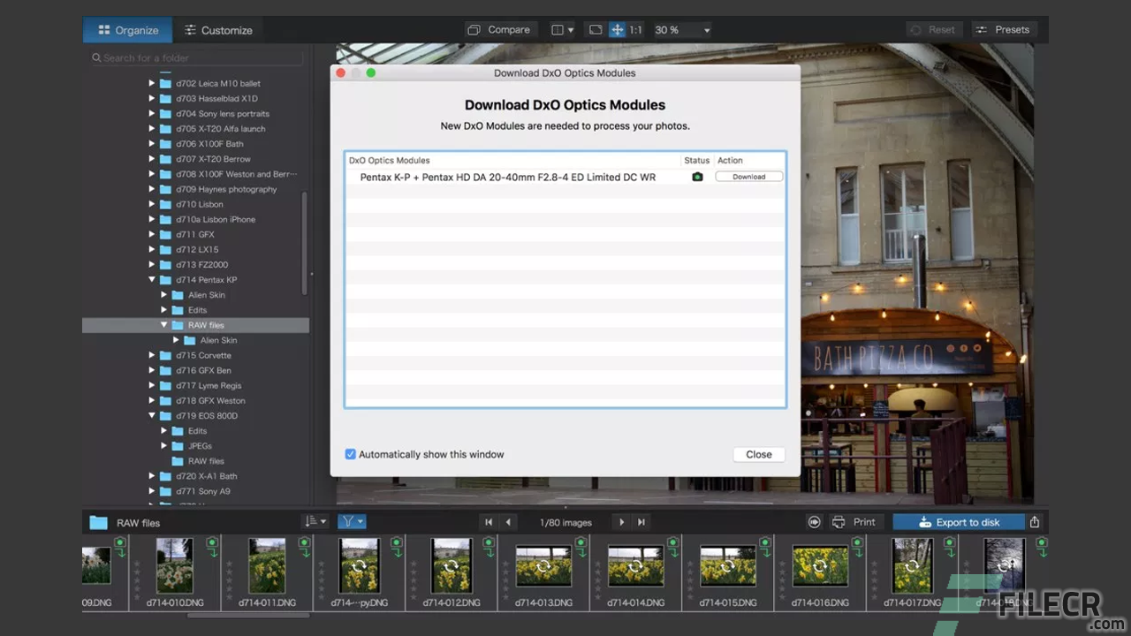Select the d771 Sony A9 folder
The height and width of the screenshot is (636, 1131).
pyautogui.click(x=202, y=491)
